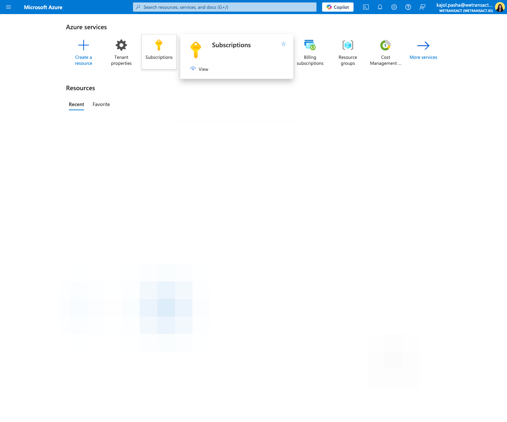Switch to the Favorite tab
Image resolution: width=507 pixels, height=422 pixels.
[x=101, y=104]
